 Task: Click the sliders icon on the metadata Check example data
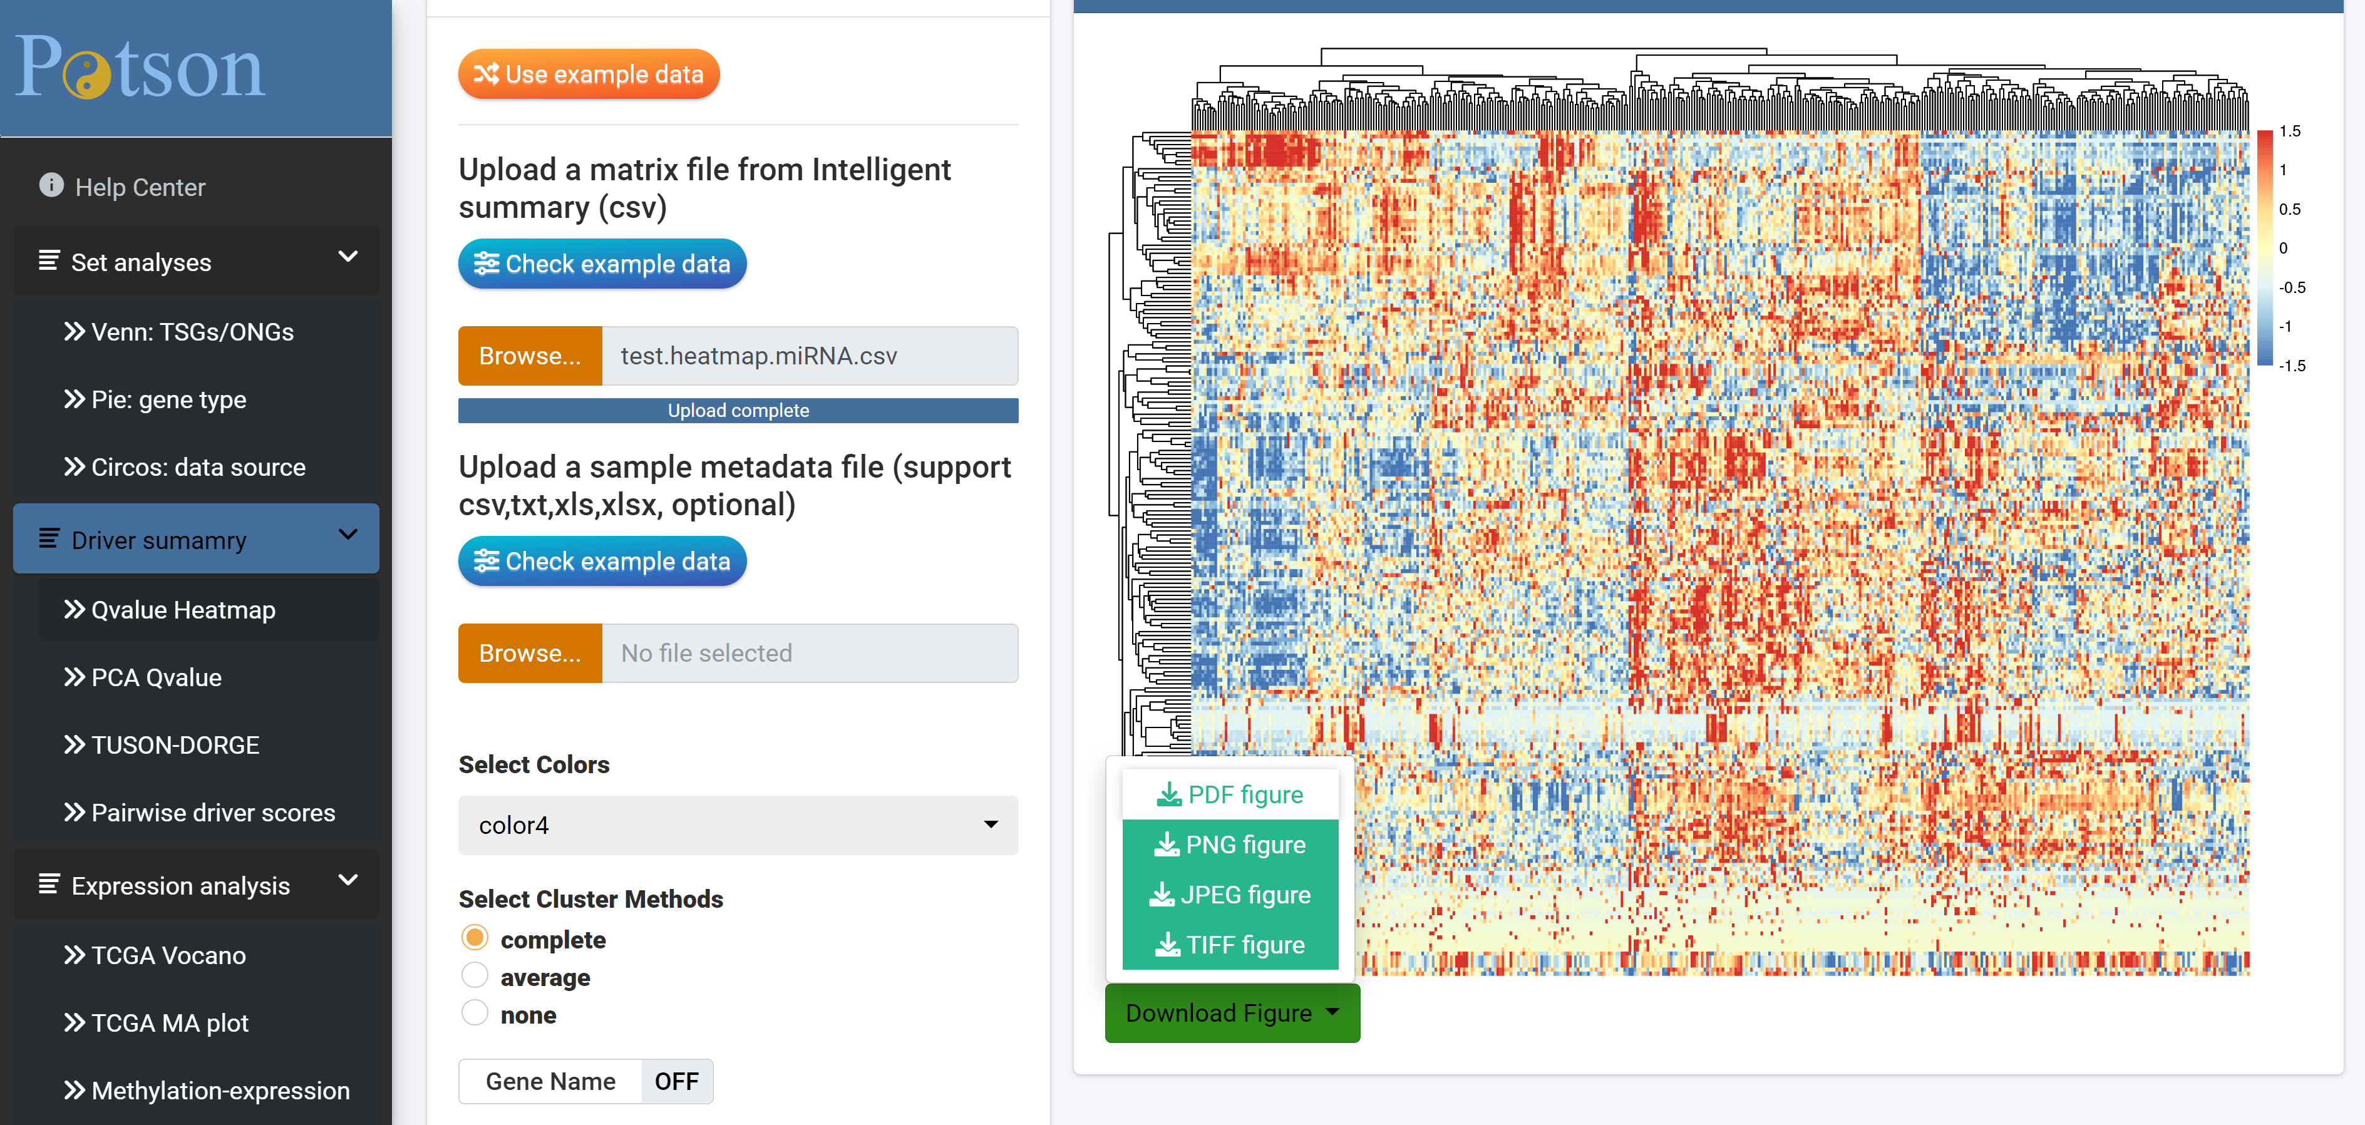[486, 561]
